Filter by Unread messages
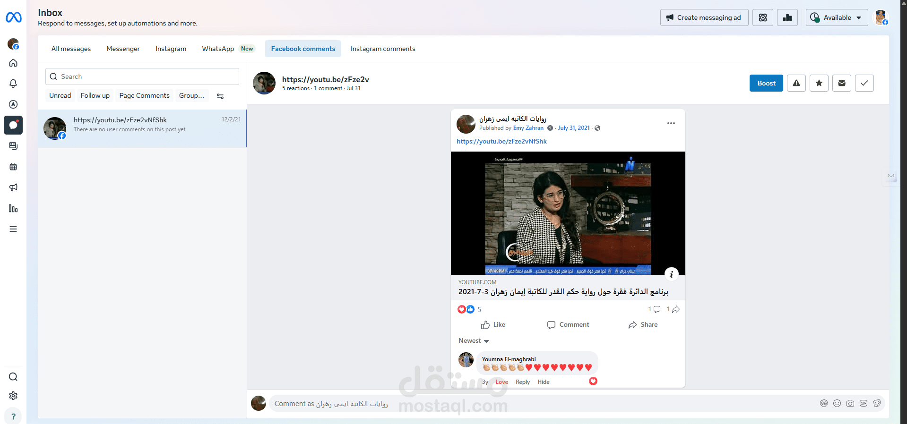The height and width of the screenshot is (424, 907). coord(60,95)
